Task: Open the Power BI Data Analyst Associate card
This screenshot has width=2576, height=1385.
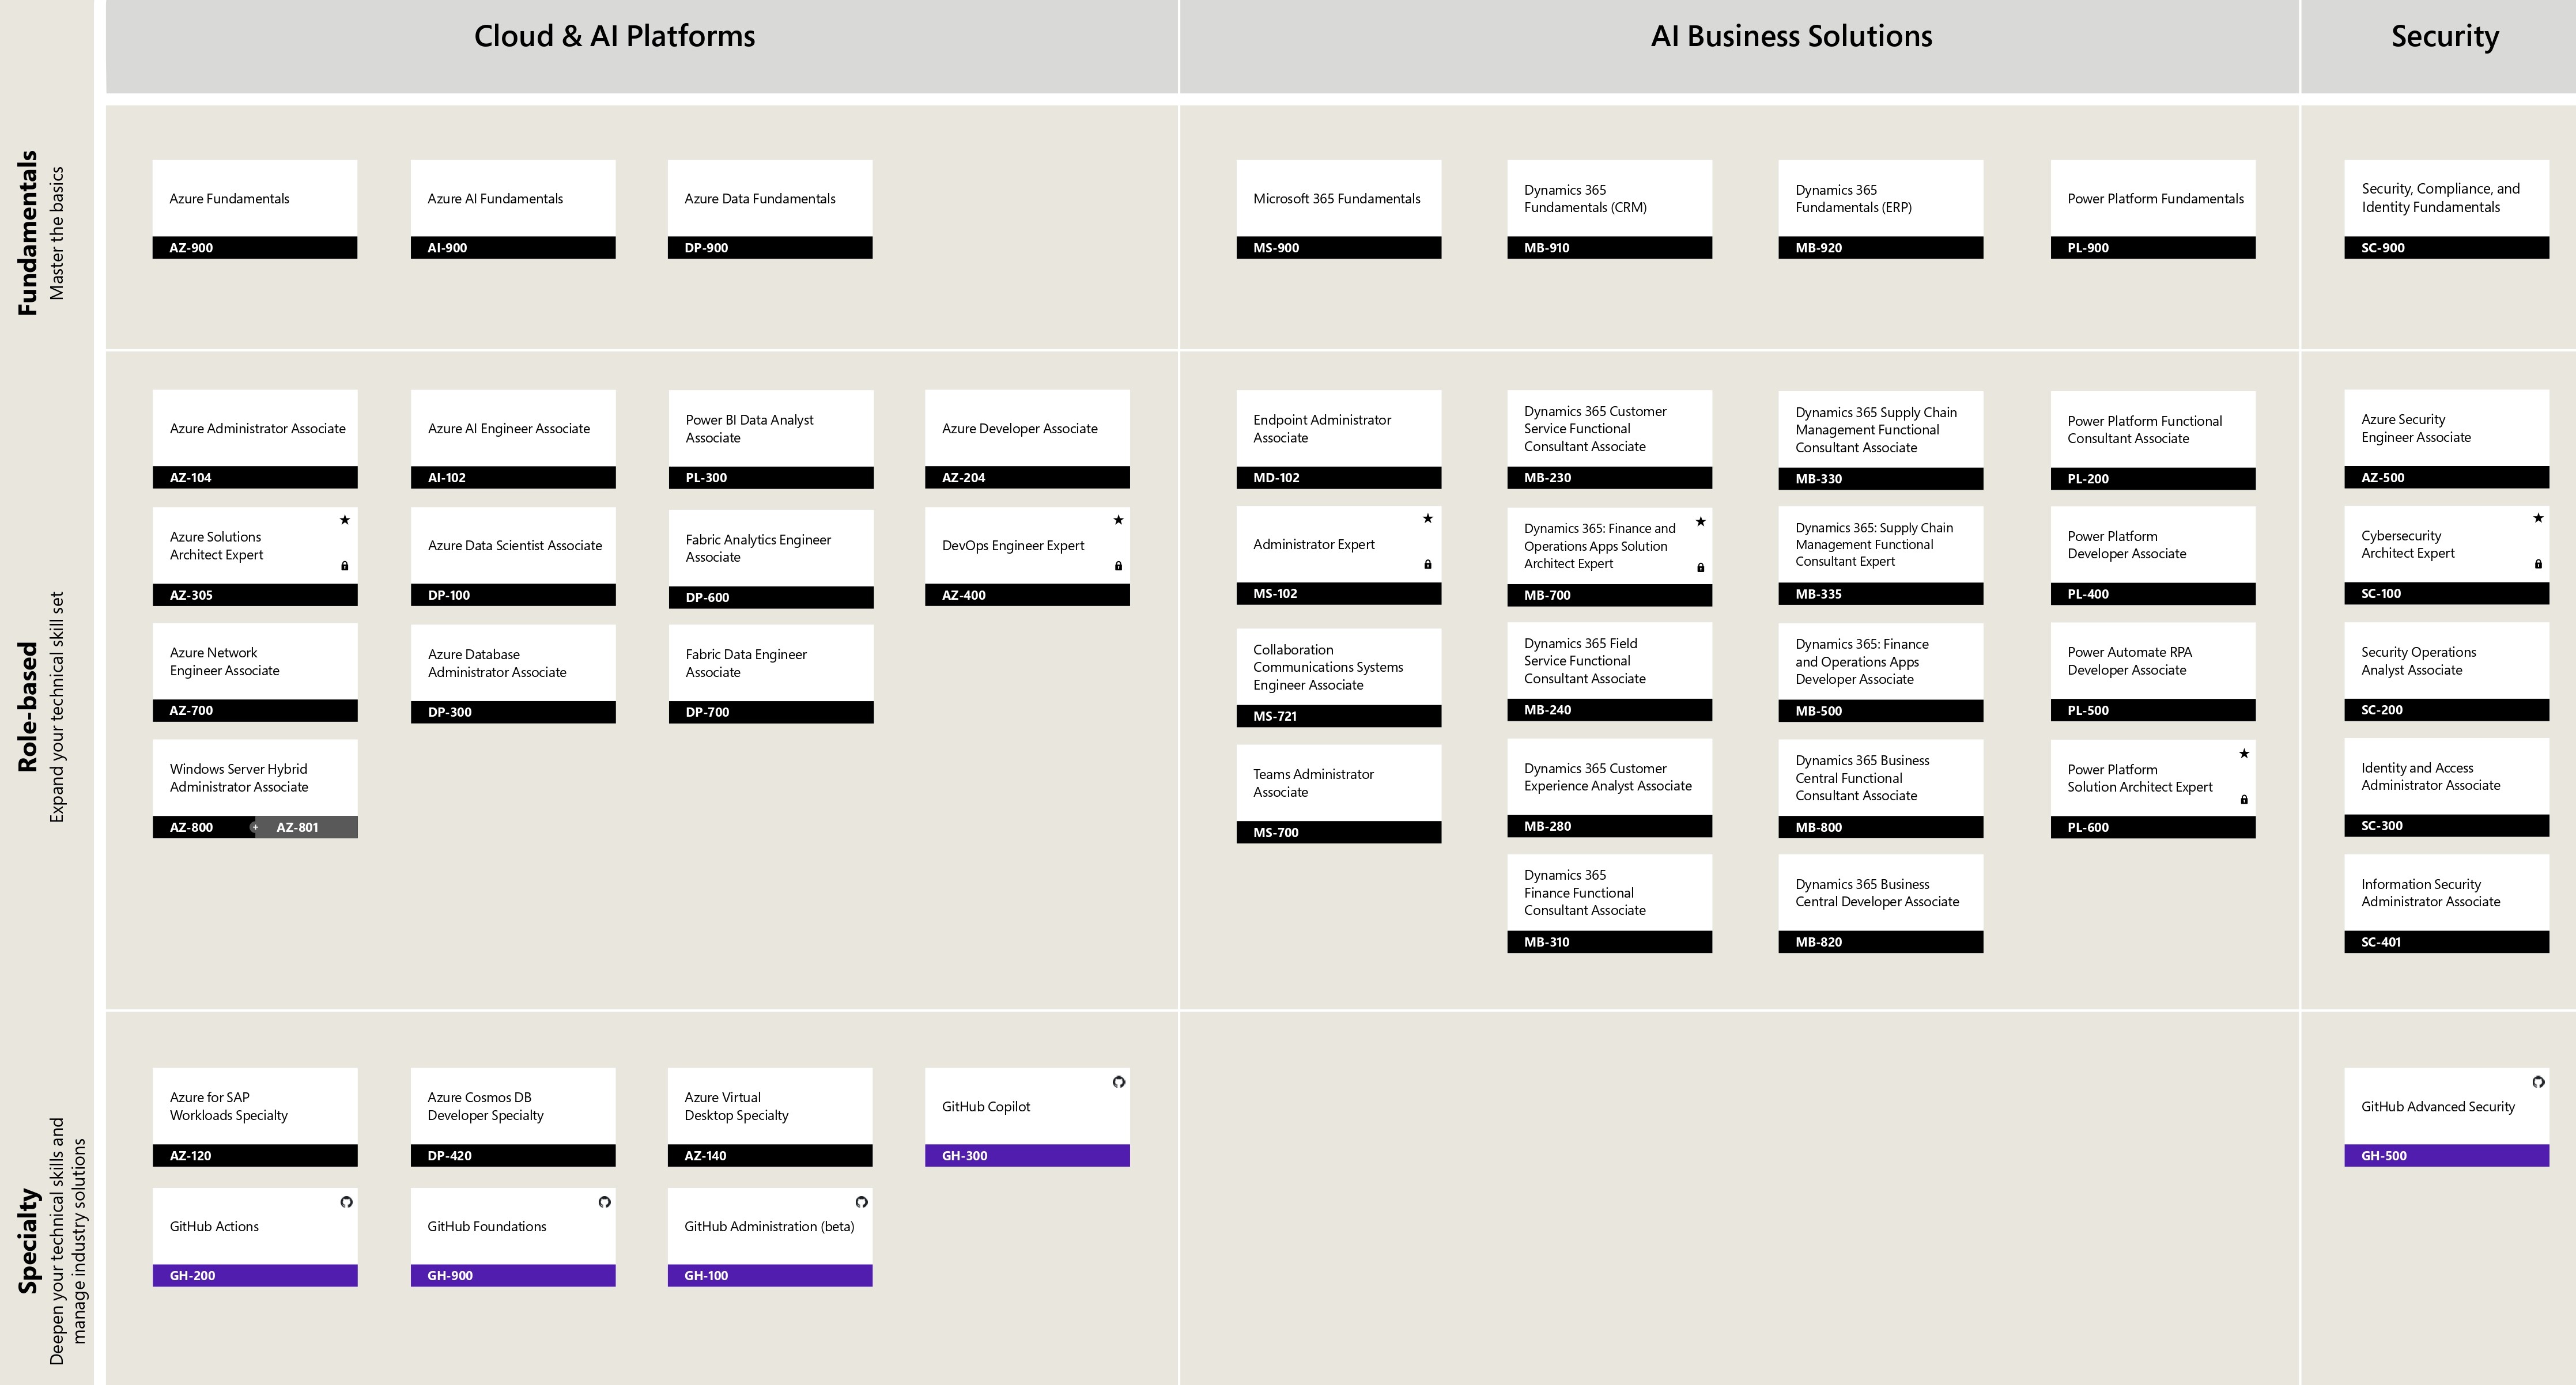Action: pyautogui.click(x=770, y=429)
